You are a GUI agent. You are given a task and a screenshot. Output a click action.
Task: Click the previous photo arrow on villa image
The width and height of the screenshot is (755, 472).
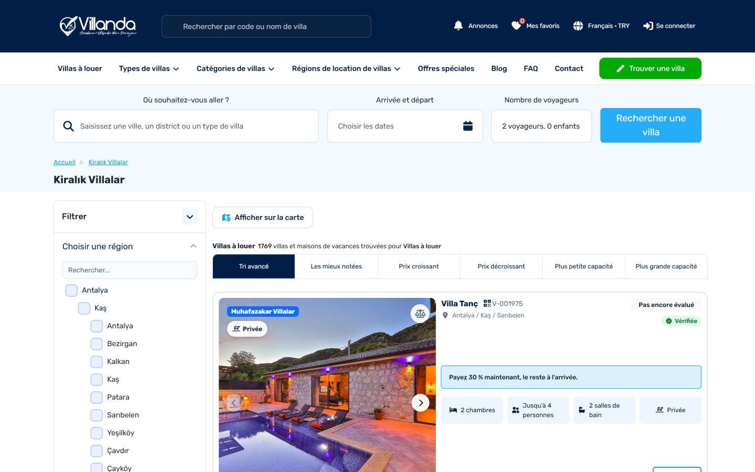(x=234, y=403)
